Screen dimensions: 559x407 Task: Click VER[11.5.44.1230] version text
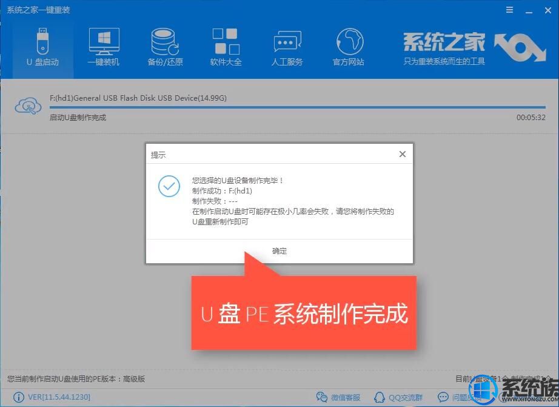tap(59, 397)
